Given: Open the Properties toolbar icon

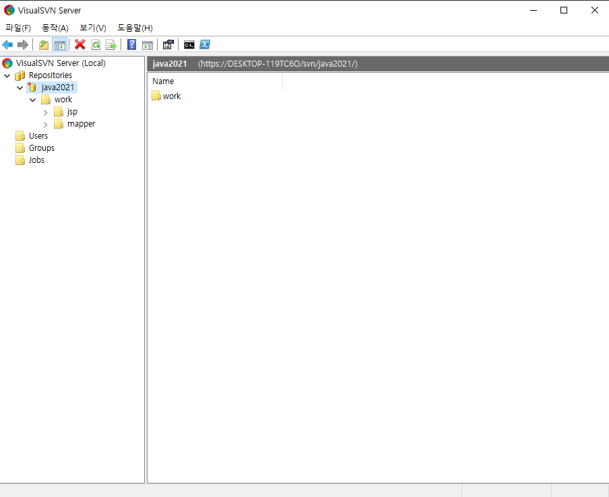Looking at the screenshot, I should click(168, 44).
